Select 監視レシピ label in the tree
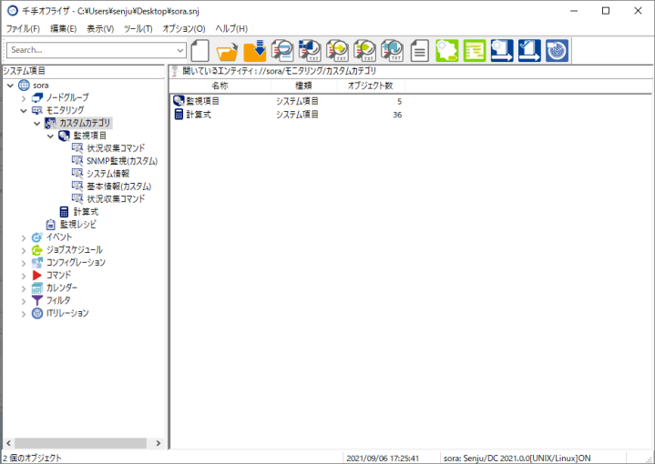This screenshot has height=464, width=655. tap(77, 225)
